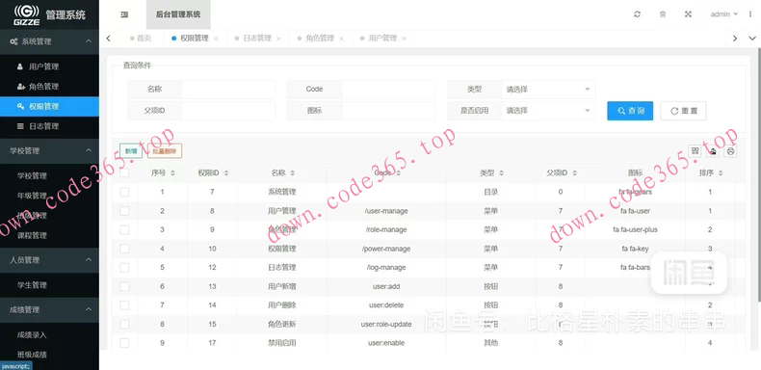Image resolution: width=761 pixels, height=370 pixels.
Task: Open 成绩录入 in the sidebar
Action: point(49,334)
